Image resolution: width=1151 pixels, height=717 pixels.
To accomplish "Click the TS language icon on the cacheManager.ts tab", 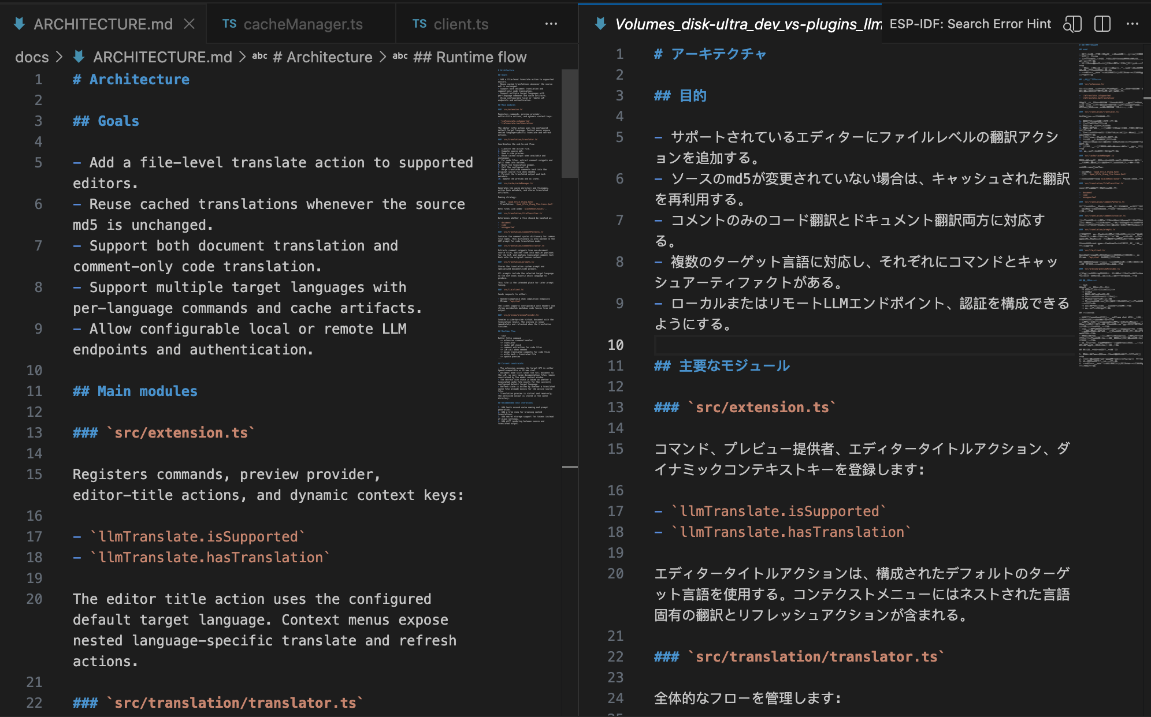I will tap(229, 24).
